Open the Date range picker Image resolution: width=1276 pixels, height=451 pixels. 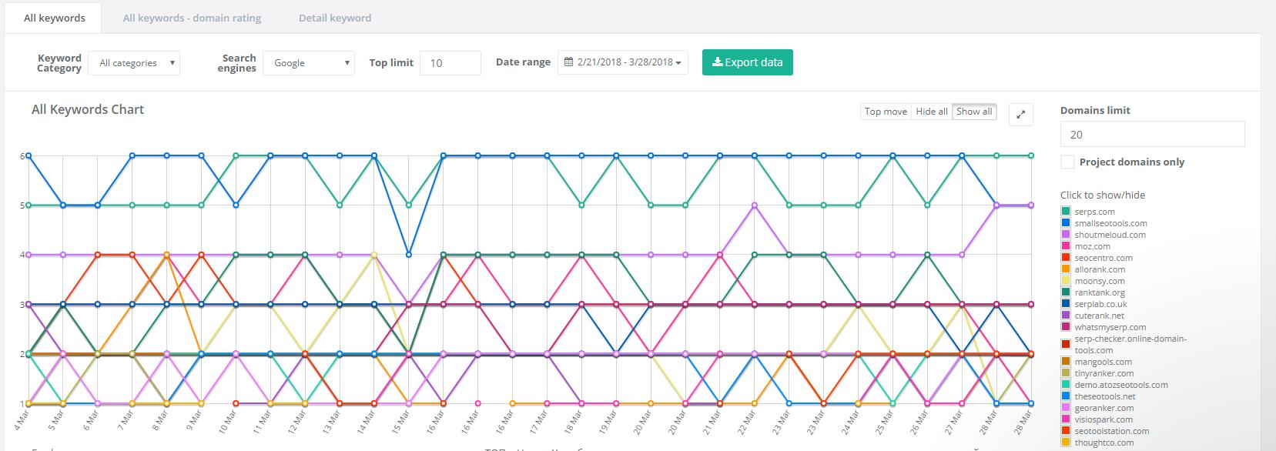click(623, 62)
